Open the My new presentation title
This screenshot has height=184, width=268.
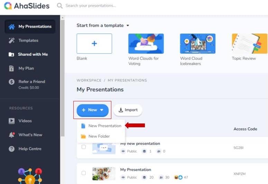point(140,144)
